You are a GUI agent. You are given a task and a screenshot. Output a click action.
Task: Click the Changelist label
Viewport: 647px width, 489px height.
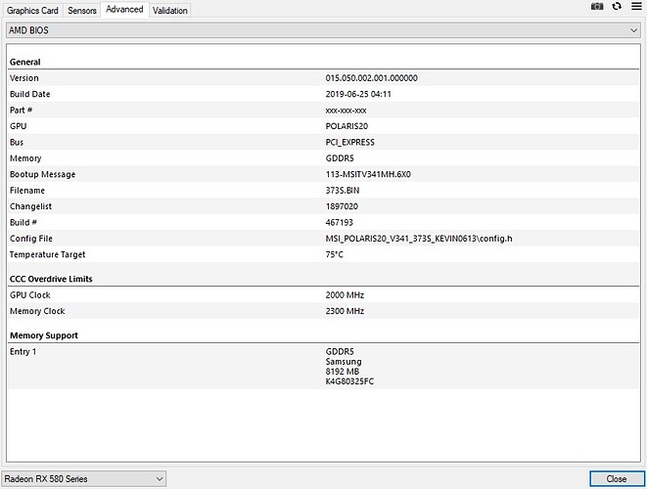point(30,206)
